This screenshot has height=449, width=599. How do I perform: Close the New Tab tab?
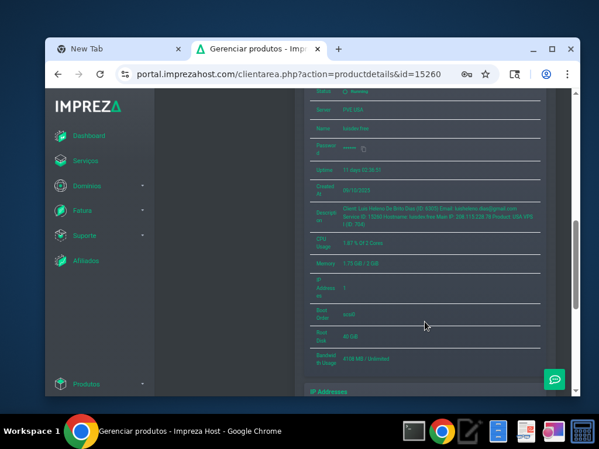pos(178,49)
